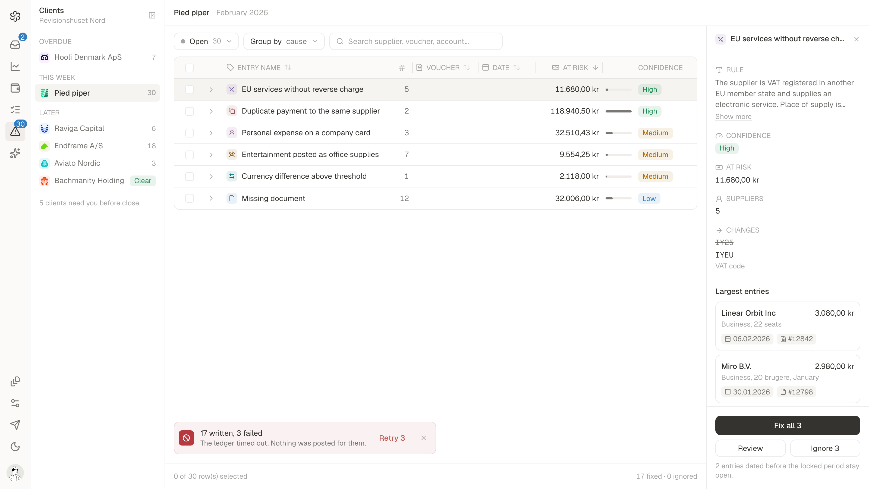Select Bachmanity Holding client
The image size is (869, 489).
97,181
